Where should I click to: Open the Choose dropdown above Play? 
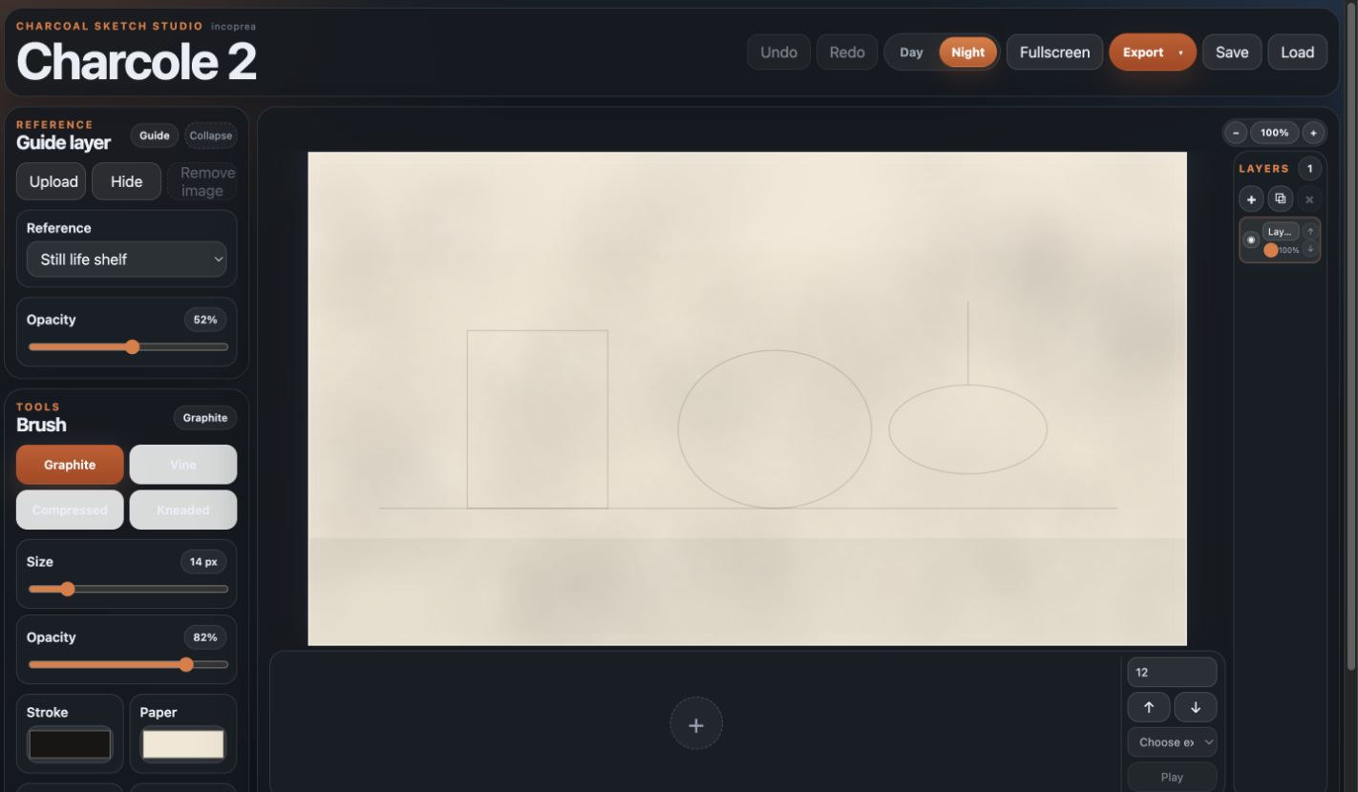tap(1173, 742)
